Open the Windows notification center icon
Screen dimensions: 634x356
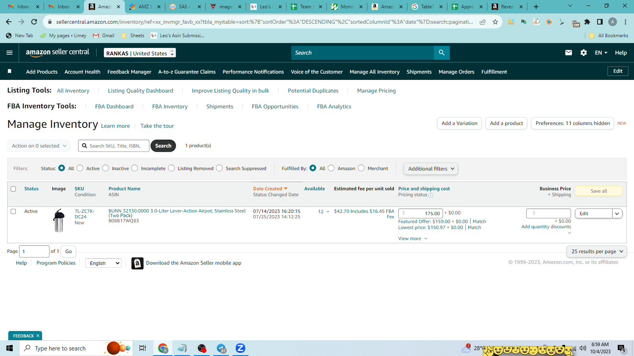621,348
